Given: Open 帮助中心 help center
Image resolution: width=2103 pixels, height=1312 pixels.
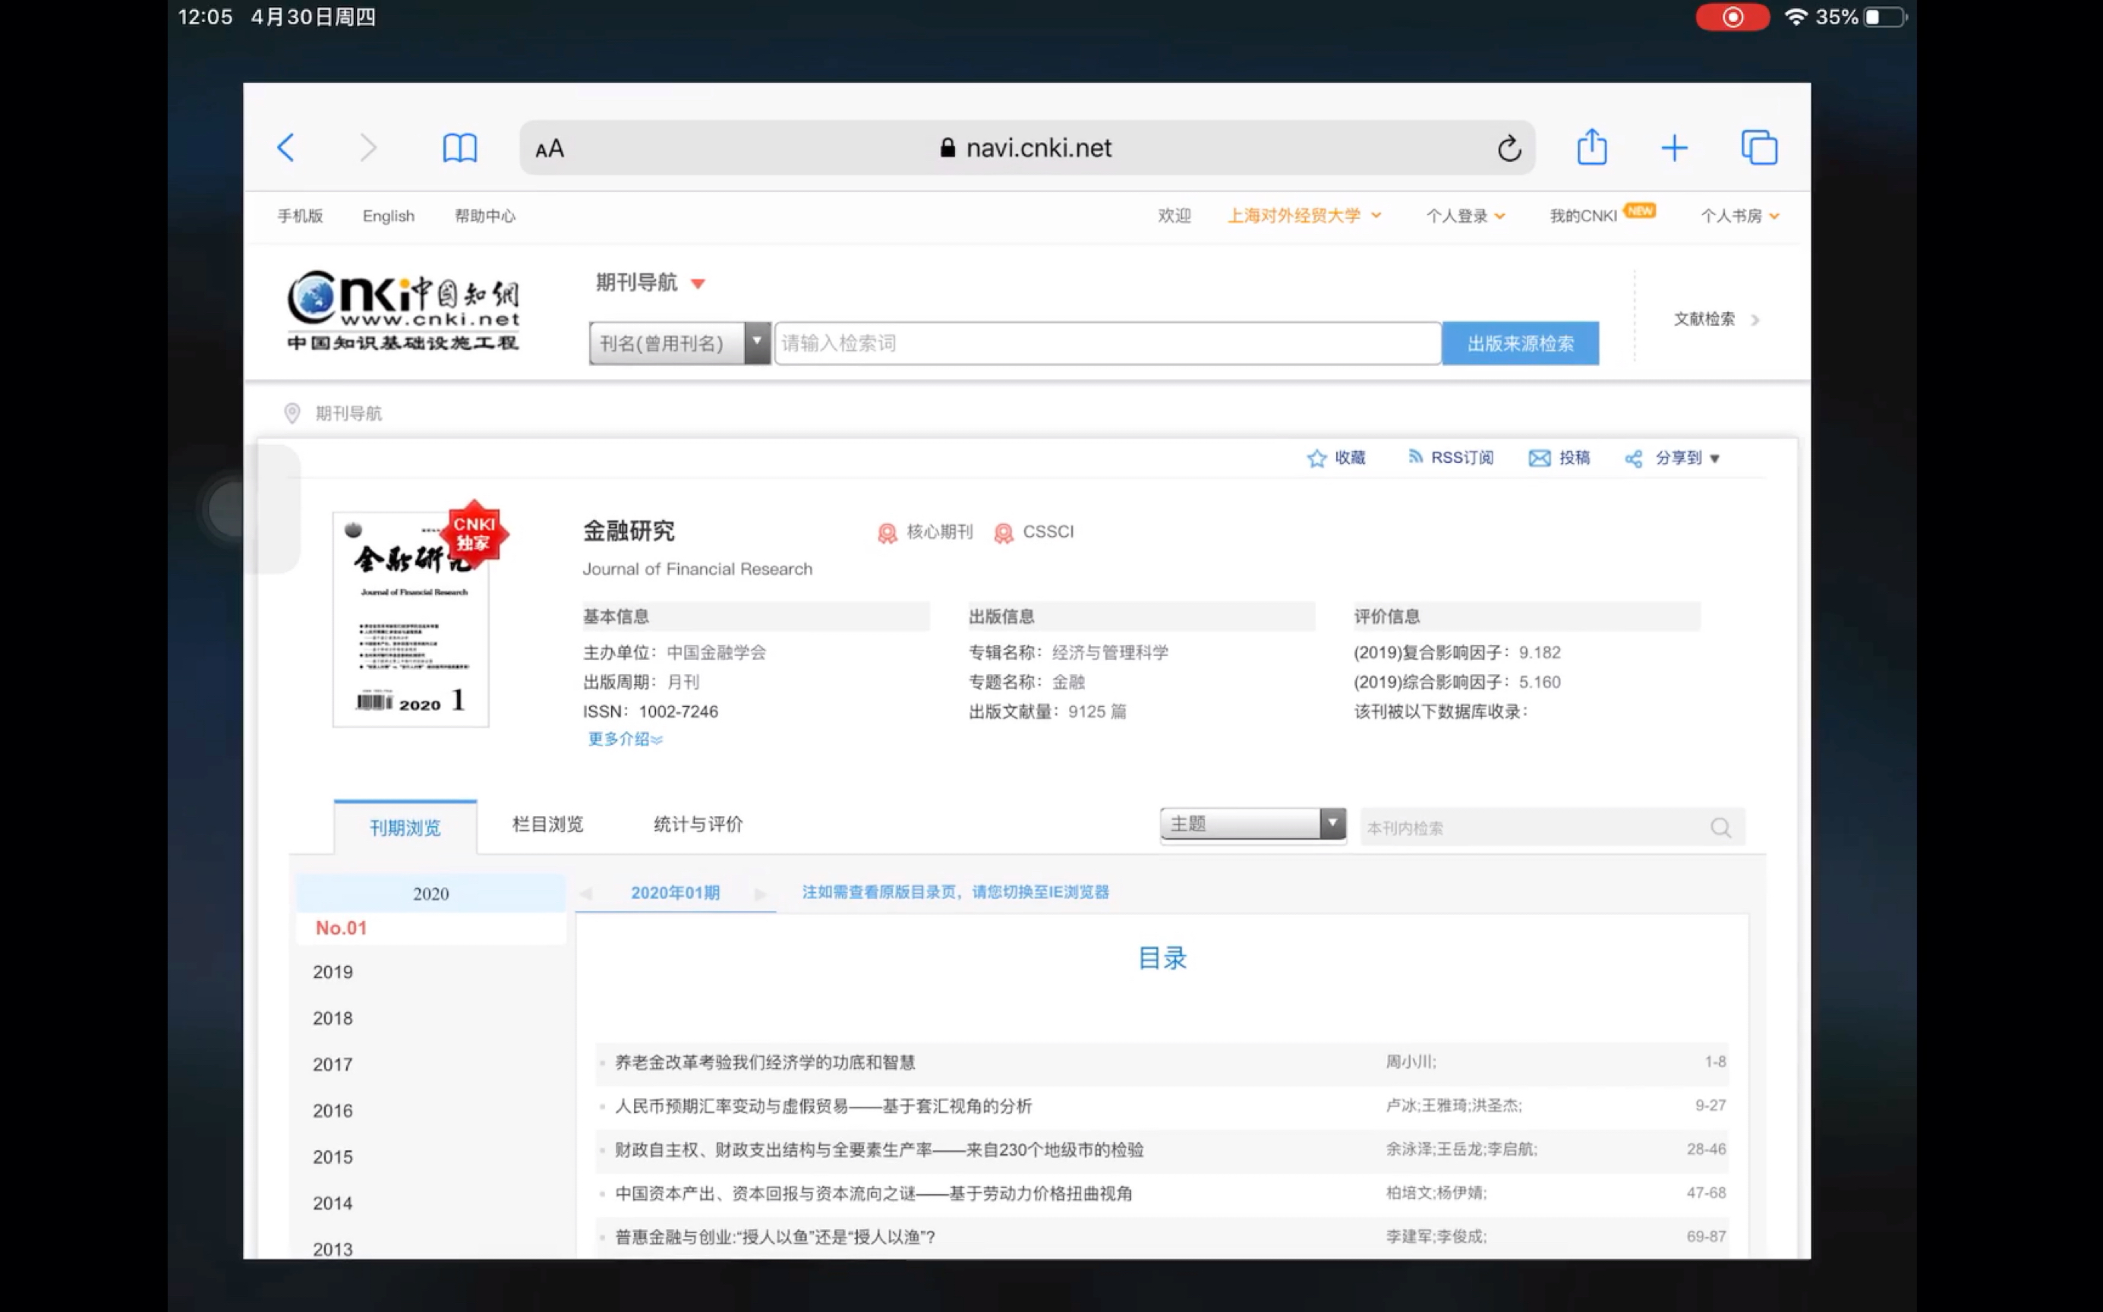Looking at the screenshot, I should pos(485,216).
